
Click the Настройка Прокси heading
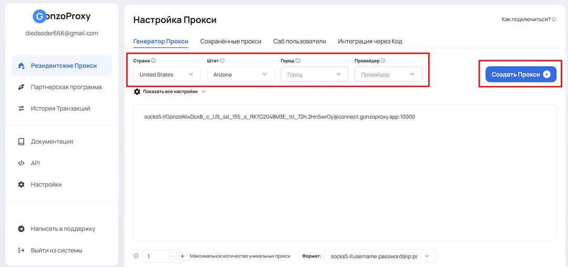[175, 20]
